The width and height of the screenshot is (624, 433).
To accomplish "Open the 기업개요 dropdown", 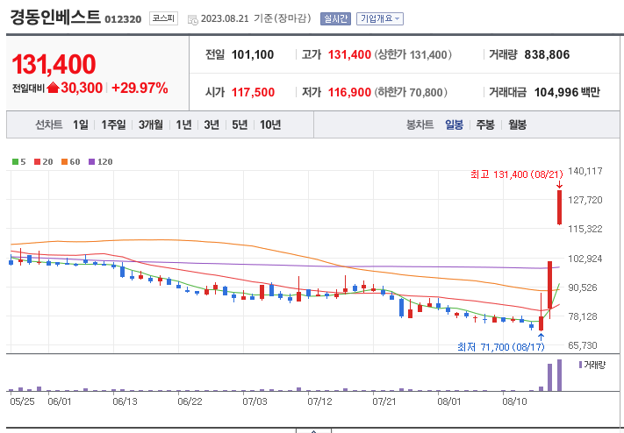I will coord(380,18).
